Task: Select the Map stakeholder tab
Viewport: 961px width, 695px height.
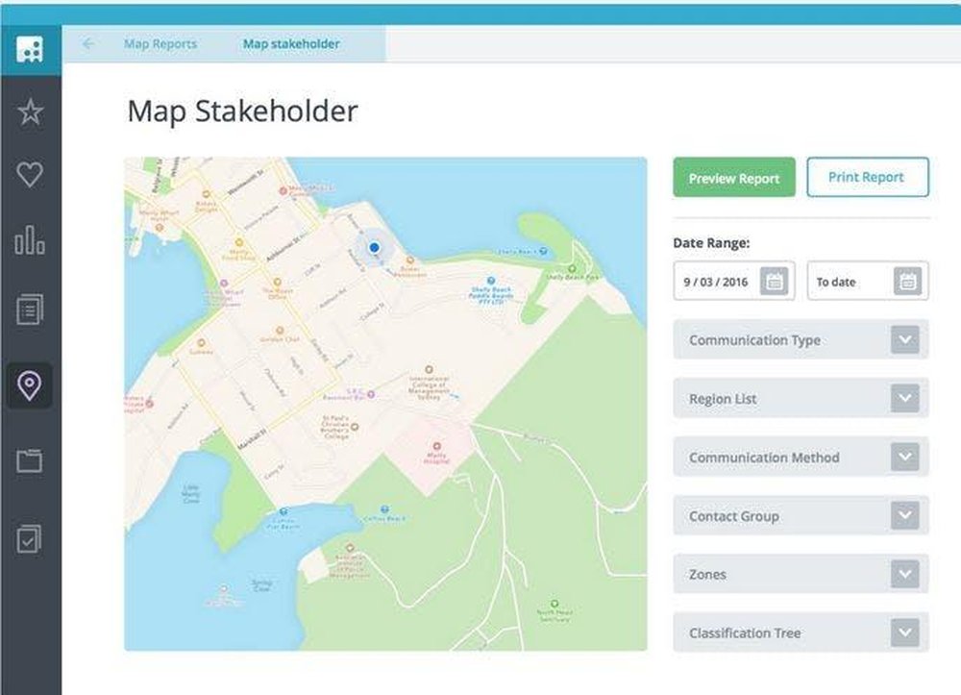Action: [291, 43]
